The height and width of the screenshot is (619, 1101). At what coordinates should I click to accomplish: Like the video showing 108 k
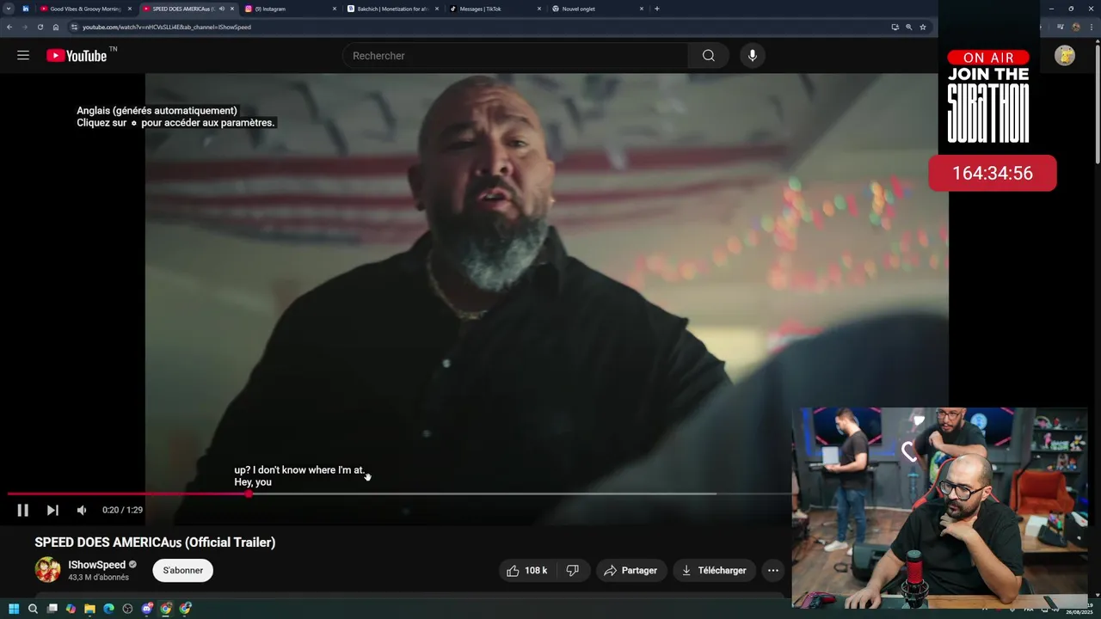[526, 570]
